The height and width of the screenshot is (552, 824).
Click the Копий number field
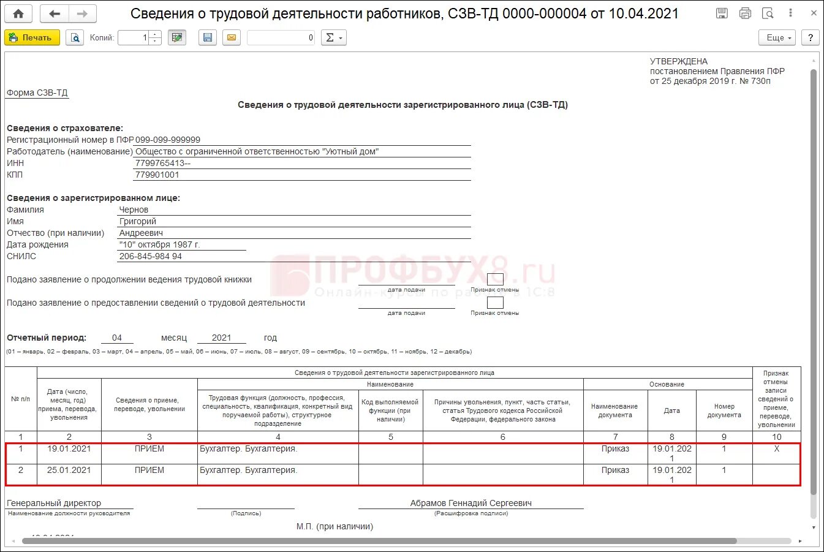(134, 37)
